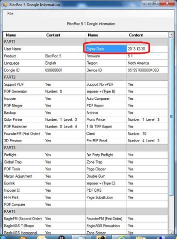Click the scrollbar up arrow
Image resolution: width=177 pixels, height=239 pixels.
(x=171, y=35)
